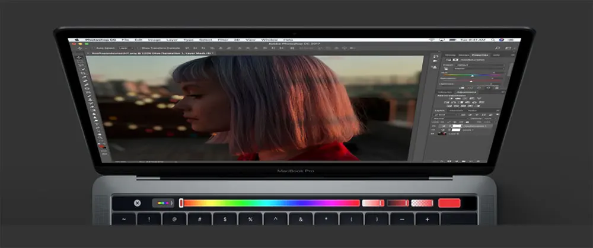Select the Move tool in the toolbar
The width and height of the screenshot is (593, 248).
(79, 57)
